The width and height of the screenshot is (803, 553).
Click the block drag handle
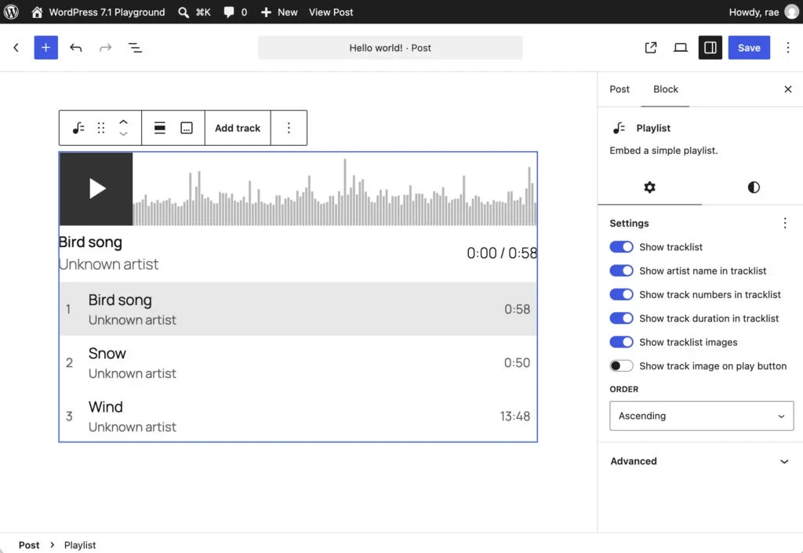[101, 128]
